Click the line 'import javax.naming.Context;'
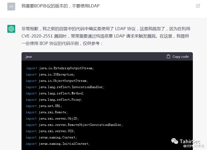The width and height of the screenshot is (207, 150). tap(51, 137)
